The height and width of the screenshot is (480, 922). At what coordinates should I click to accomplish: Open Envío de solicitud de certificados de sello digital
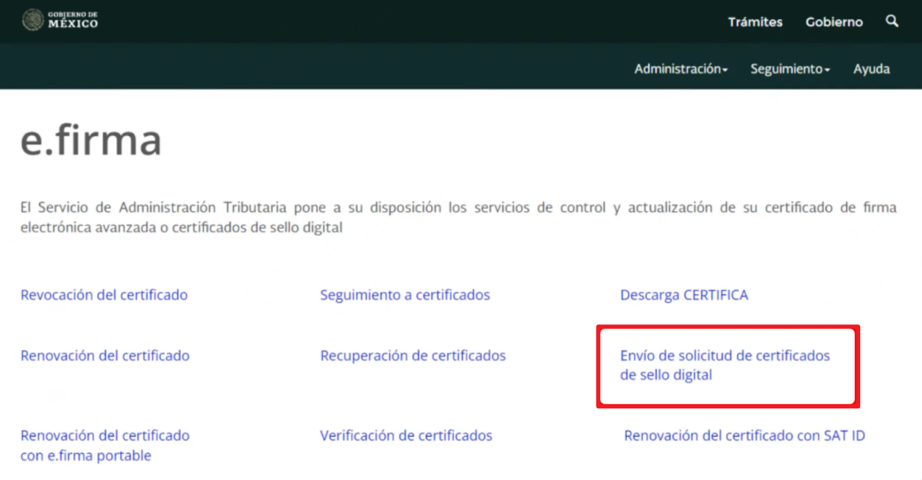(725, 365)
